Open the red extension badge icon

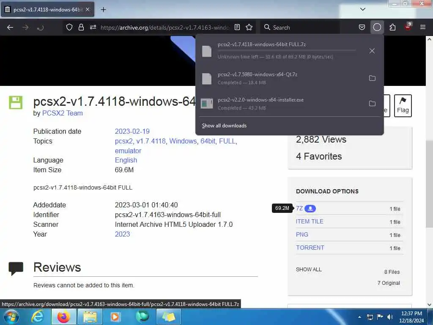tap(408, 27)
